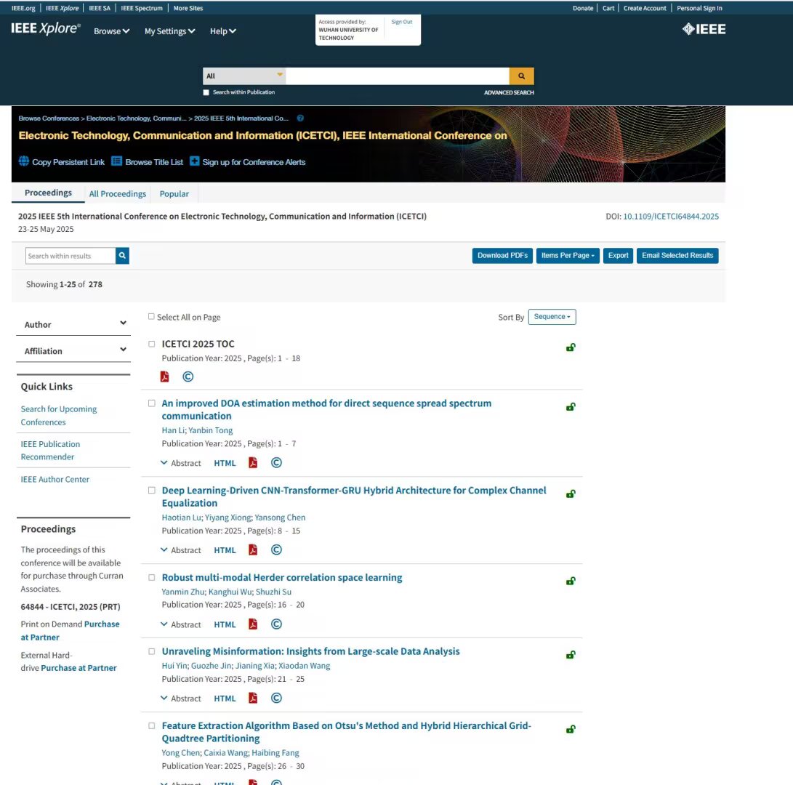Viewport: 793px width, 785px height.
Task: Switch to the All Proceedings tab
Action: (118, 194)
